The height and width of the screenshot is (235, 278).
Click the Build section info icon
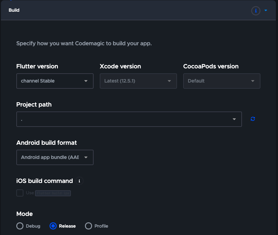coord(256,11)
